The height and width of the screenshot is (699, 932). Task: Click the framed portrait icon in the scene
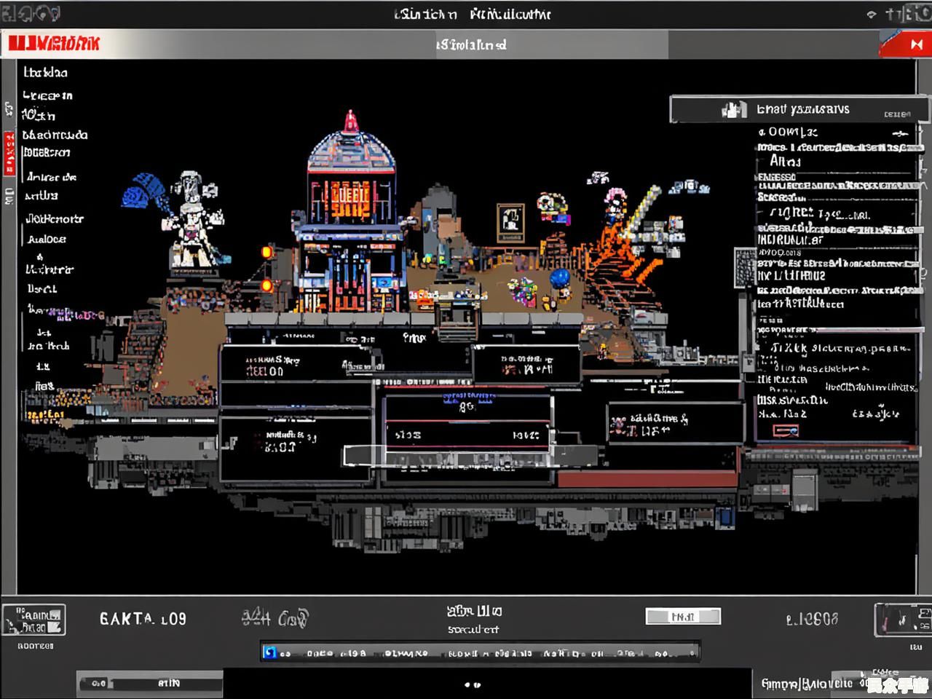click(510, 222)
